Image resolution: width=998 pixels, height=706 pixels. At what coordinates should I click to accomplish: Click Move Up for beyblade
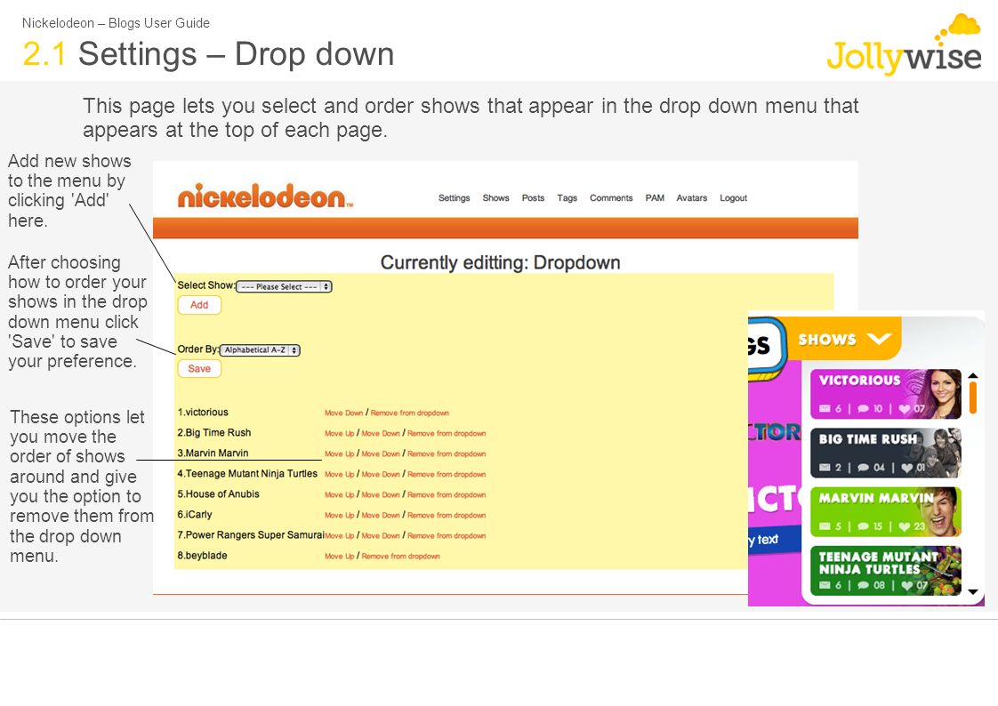point(339,556)
